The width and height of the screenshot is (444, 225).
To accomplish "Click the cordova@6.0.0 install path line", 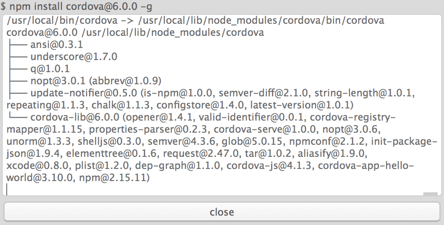I will click(135, 32).
